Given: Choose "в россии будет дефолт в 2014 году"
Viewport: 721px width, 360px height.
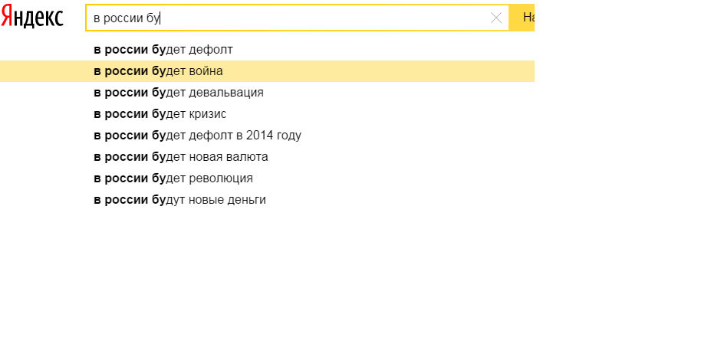Looking at the screenshot, I should (197, 136).
